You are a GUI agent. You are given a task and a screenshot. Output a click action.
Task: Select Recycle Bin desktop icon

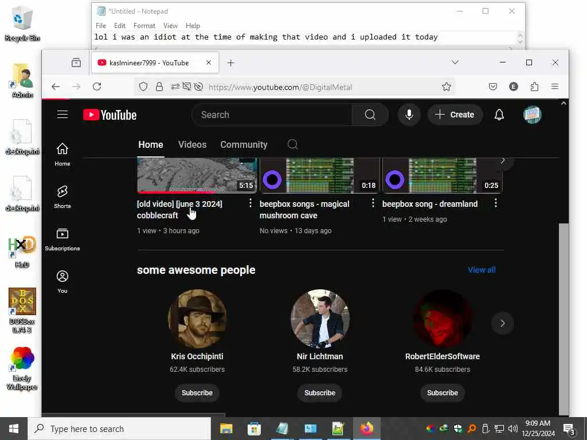pyautogui.click(x=22, y=23)
